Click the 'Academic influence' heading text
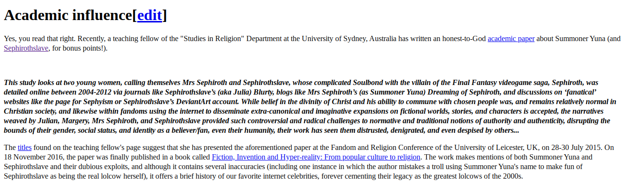The image size is (624, 192). 68,15
